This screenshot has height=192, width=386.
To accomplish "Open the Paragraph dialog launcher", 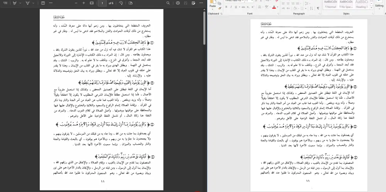I will [320, 14].
